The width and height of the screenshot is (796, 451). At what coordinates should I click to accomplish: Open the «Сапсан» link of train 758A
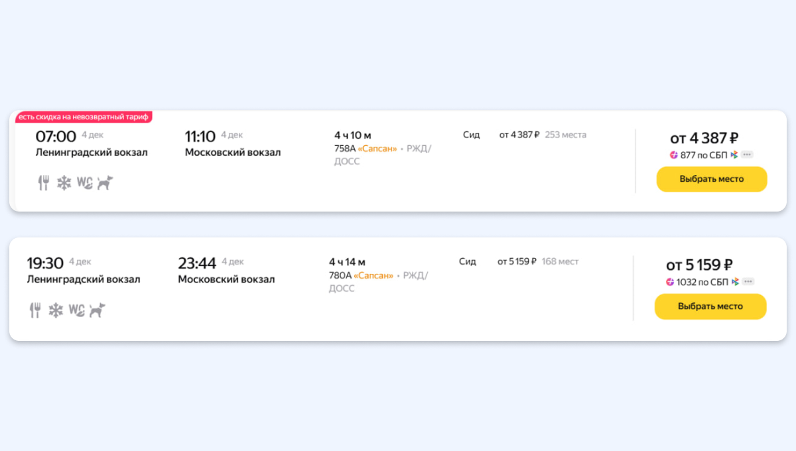point(377,149)
